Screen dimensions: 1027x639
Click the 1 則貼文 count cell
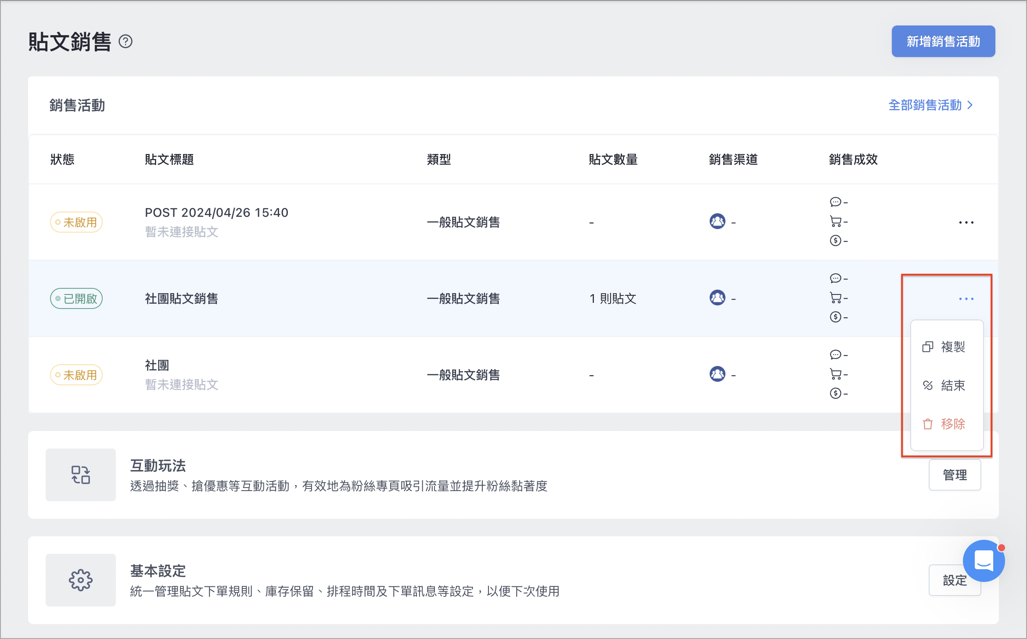pos(613,299)
